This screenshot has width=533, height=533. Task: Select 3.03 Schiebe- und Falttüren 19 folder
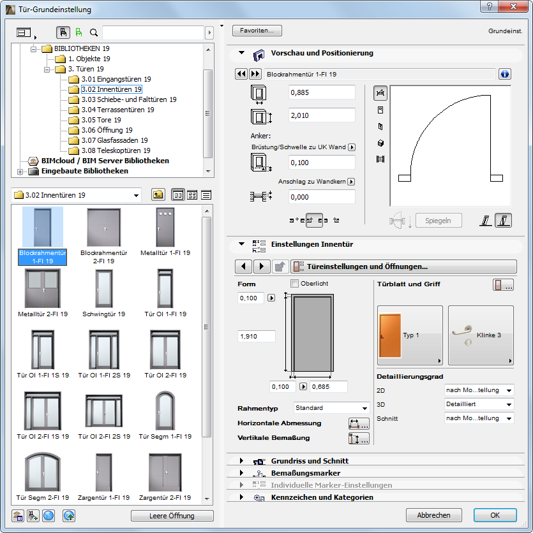[129, 99]
